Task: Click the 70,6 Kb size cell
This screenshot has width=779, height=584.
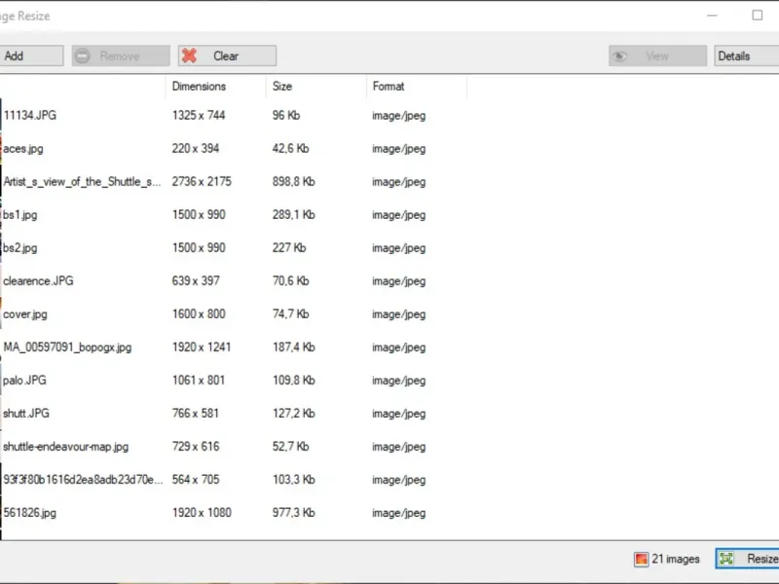Action: 290,281
